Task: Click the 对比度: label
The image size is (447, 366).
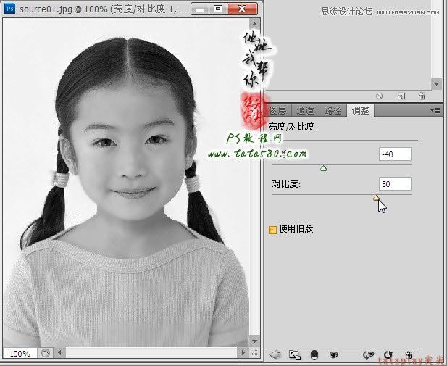Action: click(286, 183)
